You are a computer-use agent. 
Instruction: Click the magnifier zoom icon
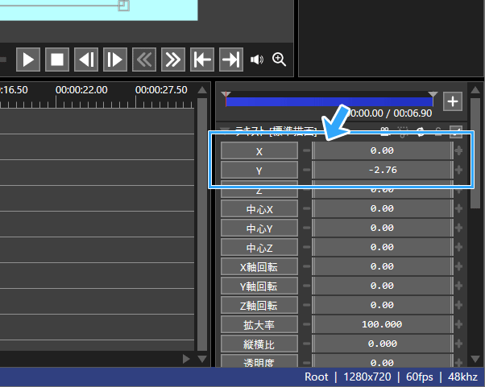(279, 60)
